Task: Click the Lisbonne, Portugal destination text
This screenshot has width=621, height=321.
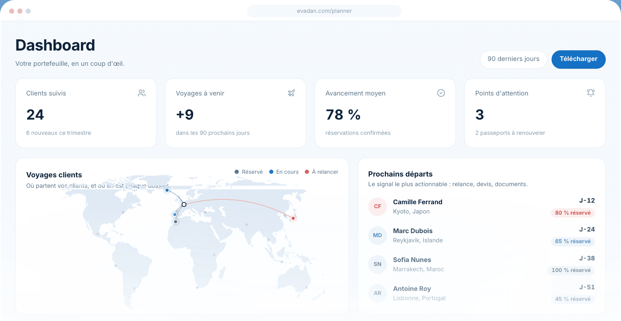Action: click(419, 298)
